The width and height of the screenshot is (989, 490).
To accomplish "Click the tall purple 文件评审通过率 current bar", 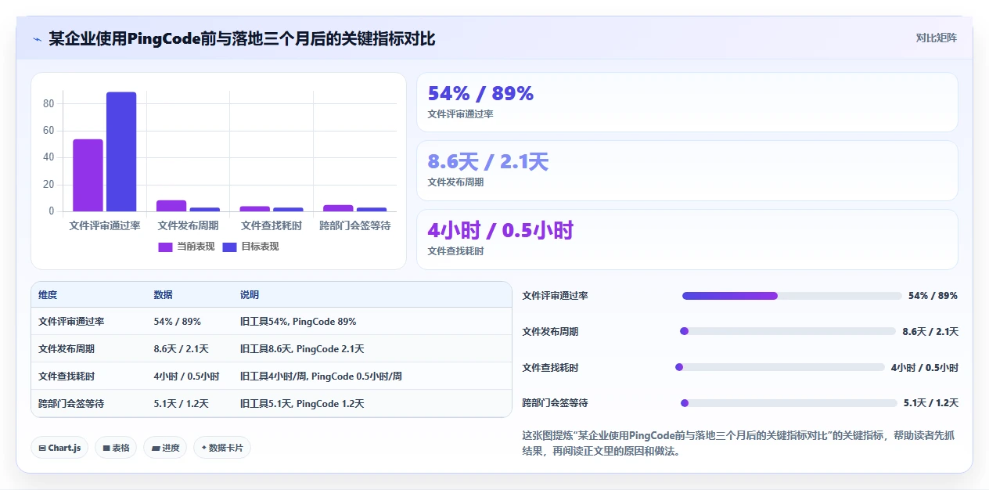I will (88, 175).
